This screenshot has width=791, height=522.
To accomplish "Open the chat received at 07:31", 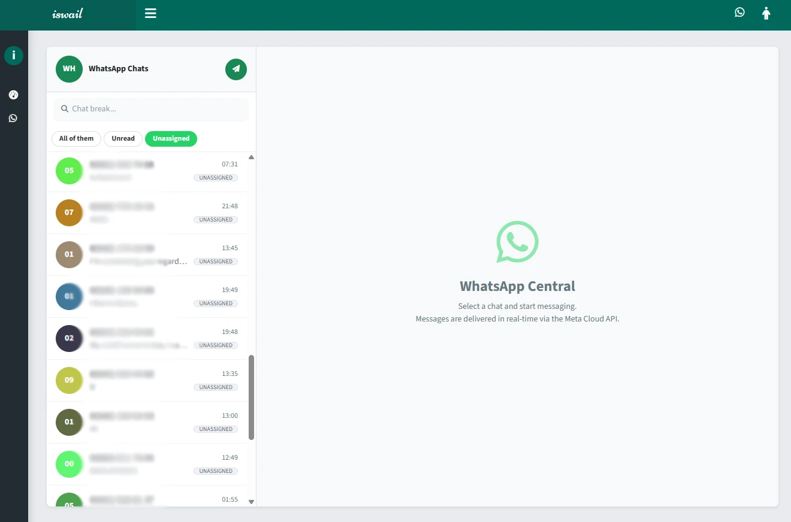I will [150, 171].
